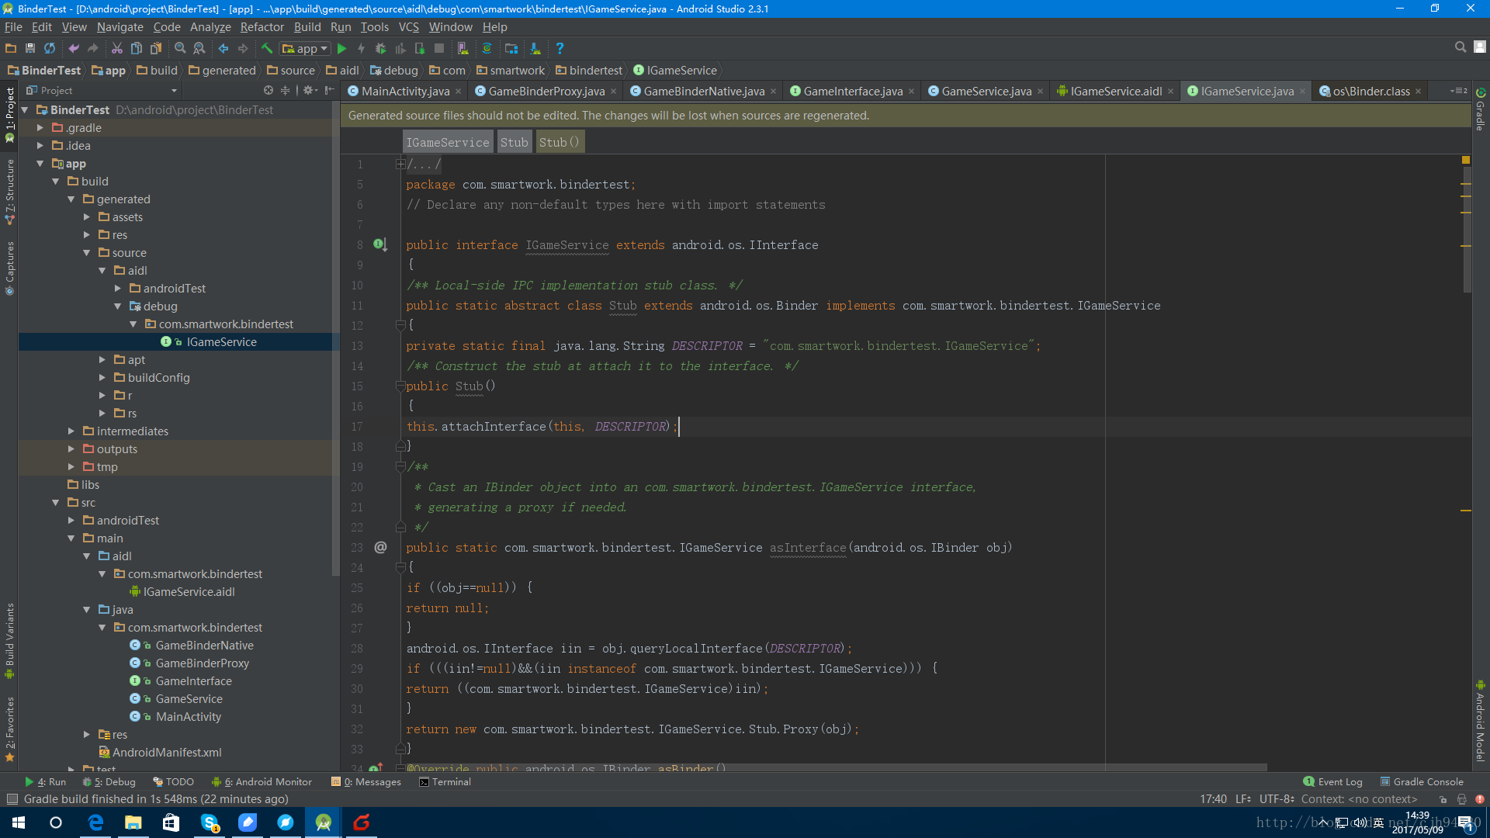Viewport: 1490px width, 838px height.
Task: Click Scroll from Source target icon
Action: click(269, 90)
